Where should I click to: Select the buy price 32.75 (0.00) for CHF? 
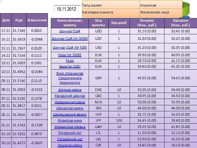pos(147,114)
